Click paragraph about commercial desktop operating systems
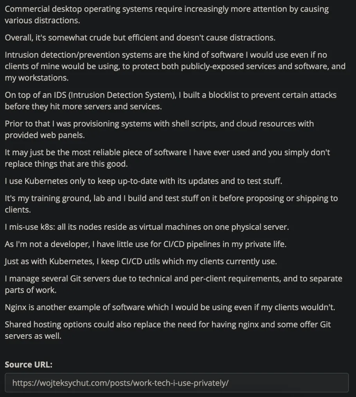Image resolution: width=356 pixels, height=397 pixels. 167,15
